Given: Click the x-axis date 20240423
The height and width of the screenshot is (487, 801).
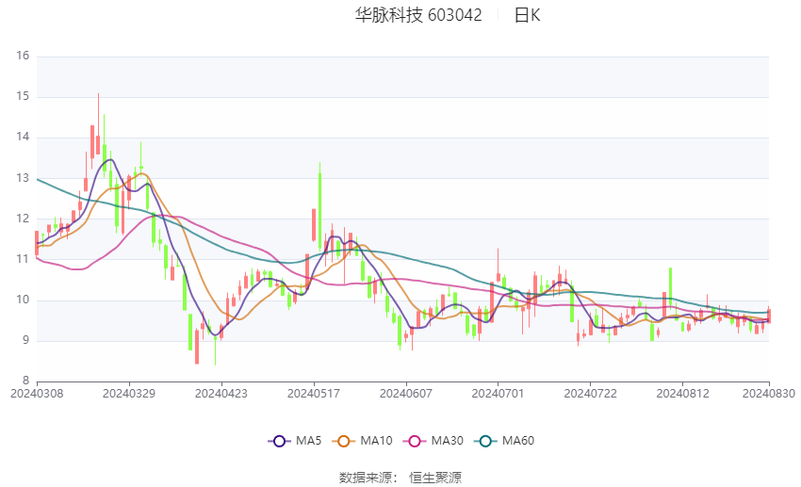Looking at the screenshot, I should [x=221, y=394].
